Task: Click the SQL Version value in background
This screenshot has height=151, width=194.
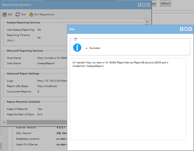Action: (62, 133)
